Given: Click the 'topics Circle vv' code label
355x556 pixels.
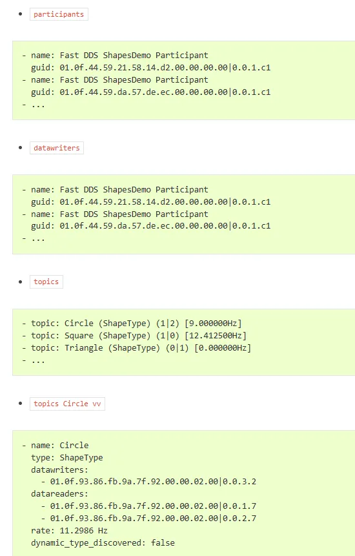Looking at the screenshot, I should (67, 404).
